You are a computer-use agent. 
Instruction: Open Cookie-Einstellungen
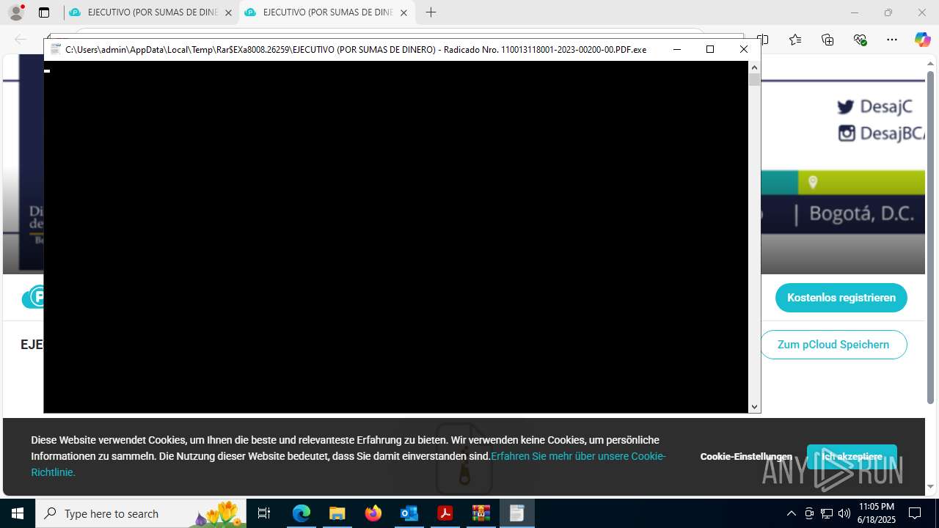point(746,456)
